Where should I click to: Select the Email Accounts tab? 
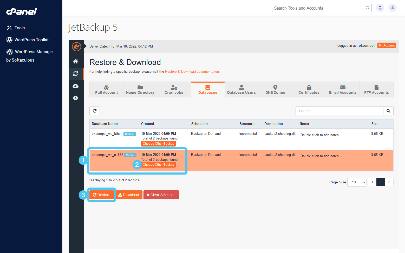point(342,89)
